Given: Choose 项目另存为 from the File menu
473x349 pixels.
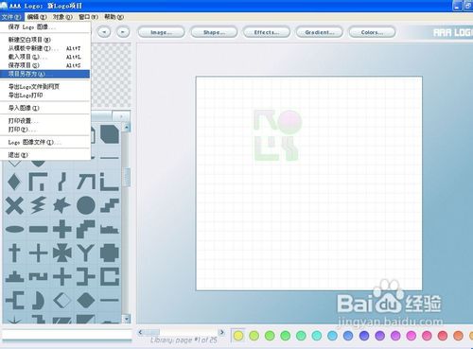Looking at the screenshot, I should pos(44,74).
